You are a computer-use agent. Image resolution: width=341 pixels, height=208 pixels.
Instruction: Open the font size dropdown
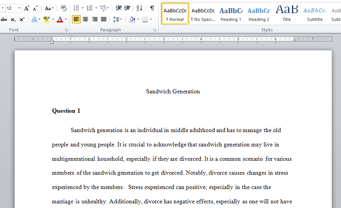(19, 8)
